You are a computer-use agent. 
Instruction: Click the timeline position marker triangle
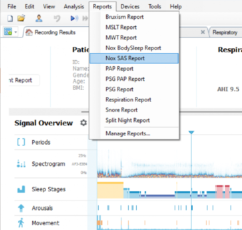[x=191, y=132]
